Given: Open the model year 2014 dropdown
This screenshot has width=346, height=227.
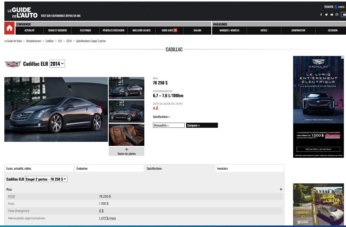Looking at the screenshot, I should (x=57, y=64).
